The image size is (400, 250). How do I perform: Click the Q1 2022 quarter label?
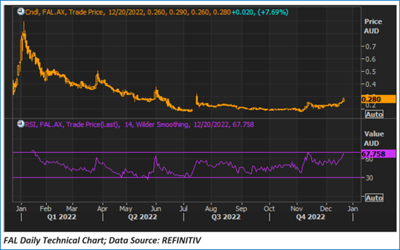(x=62, y=217)
